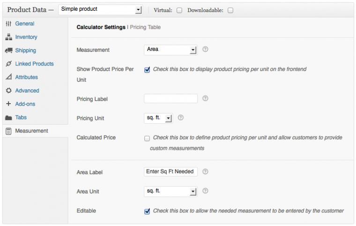Click the Inventory boxes icon
The image size is (356, 226).
pos(8,37)
